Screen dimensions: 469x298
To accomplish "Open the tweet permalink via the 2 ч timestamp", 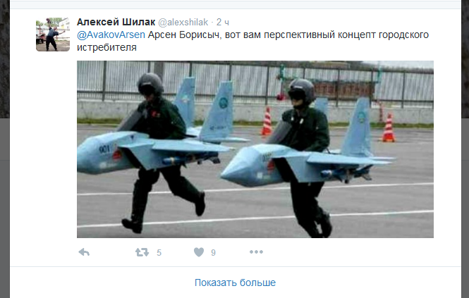I will coord(223,22).
